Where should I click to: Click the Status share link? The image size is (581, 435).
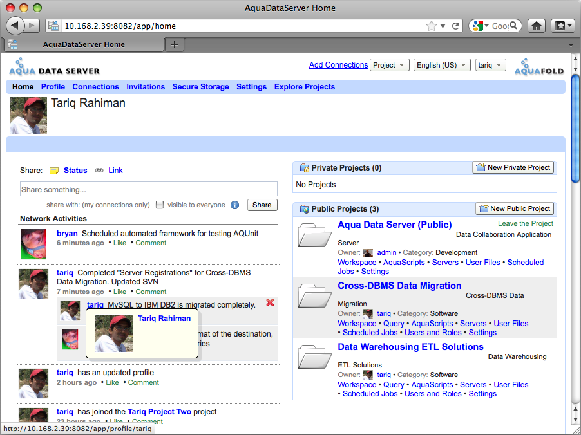[x=75, y=171]
